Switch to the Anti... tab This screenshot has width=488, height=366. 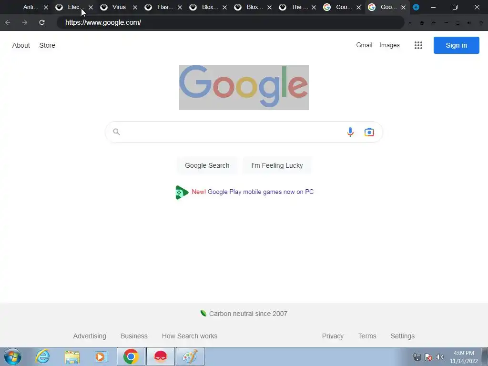(x=31, y=7)
